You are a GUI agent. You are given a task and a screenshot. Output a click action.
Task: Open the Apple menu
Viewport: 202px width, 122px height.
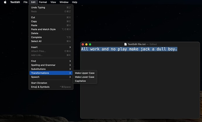(5, 2)
